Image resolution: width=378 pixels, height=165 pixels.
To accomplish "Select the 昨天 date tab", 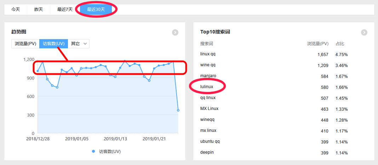I will [x=39, y=10].
